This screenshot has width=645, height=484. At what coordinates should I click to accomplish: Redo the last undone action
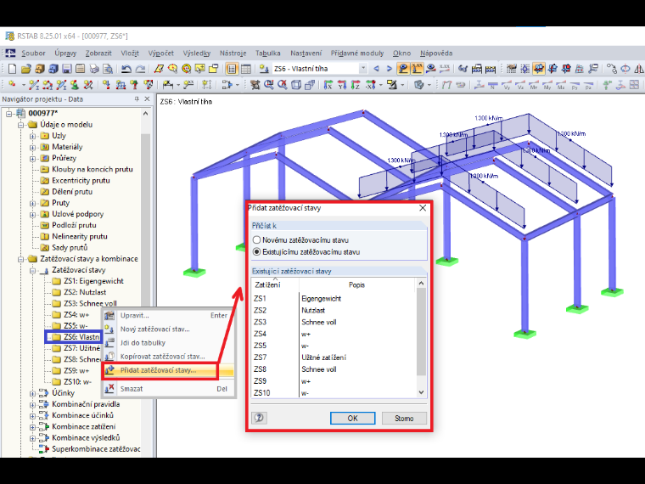click(x=140, y=69)
